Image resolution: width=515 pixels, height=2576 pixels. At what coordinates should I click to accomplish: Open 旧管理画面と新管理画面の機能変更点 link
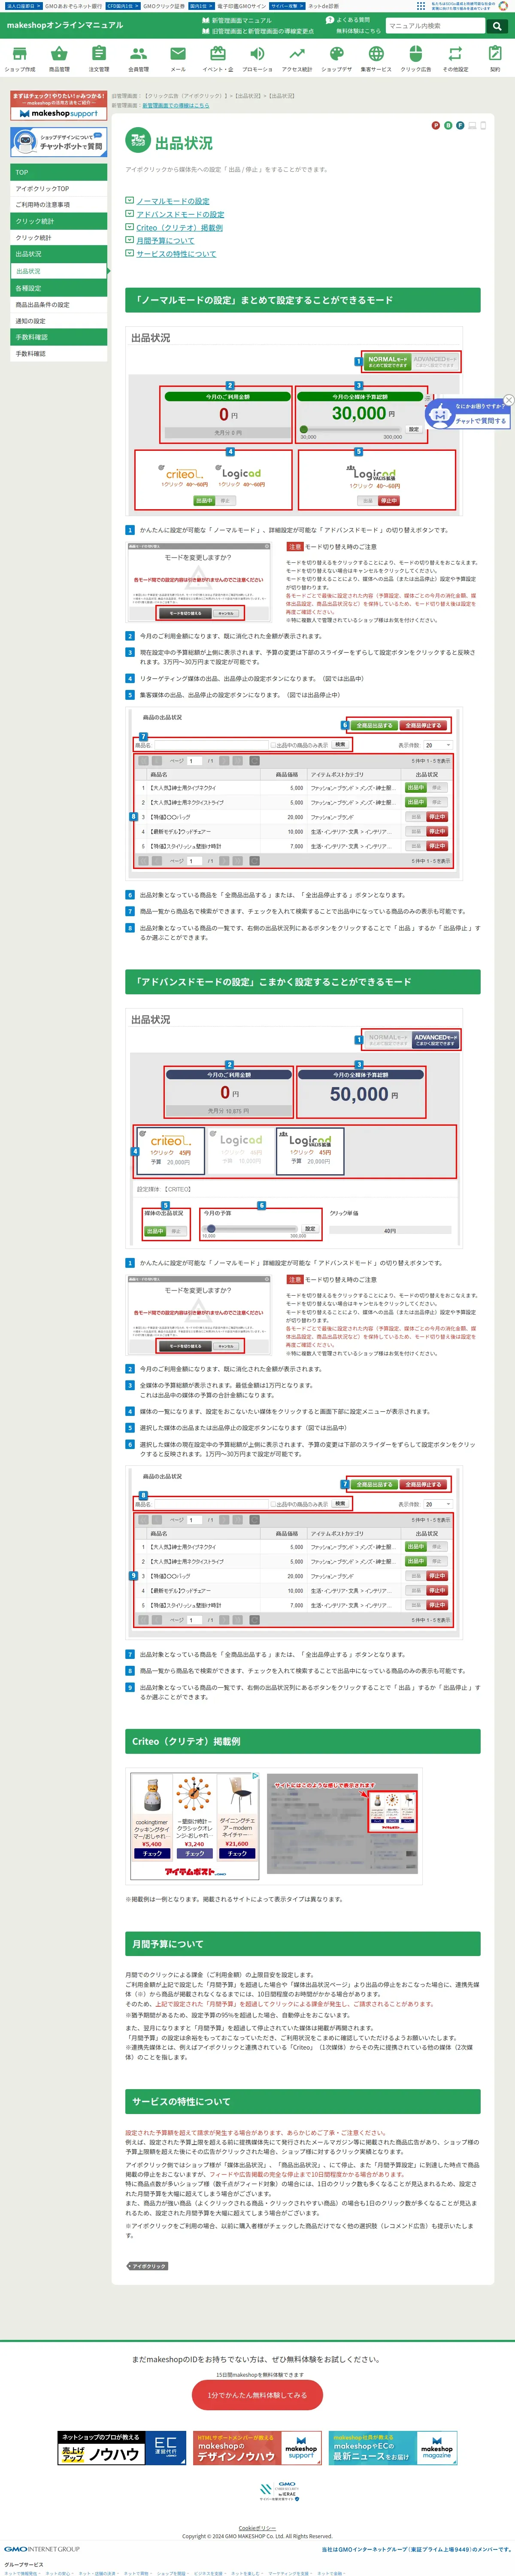pyautogui.click(x=257, y=31)
